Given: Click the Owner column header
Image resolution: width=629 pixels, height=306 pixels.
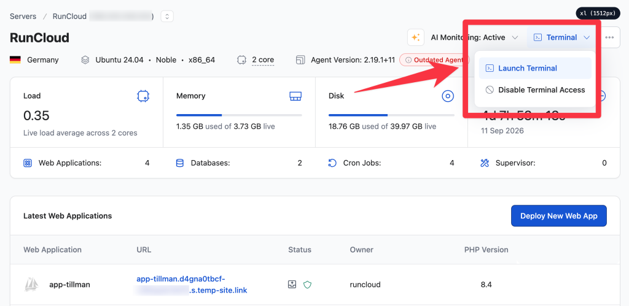Looking at the screenshot, I should (361, 250).
